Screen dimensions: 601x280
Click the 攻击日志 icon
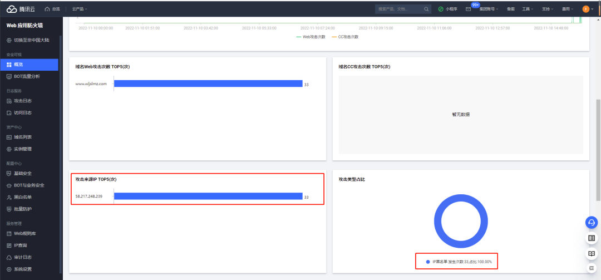(9, 101)
